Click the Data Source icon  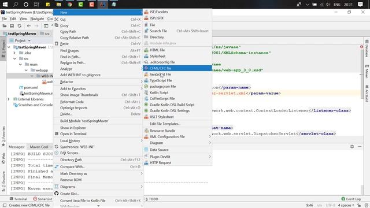146,150
